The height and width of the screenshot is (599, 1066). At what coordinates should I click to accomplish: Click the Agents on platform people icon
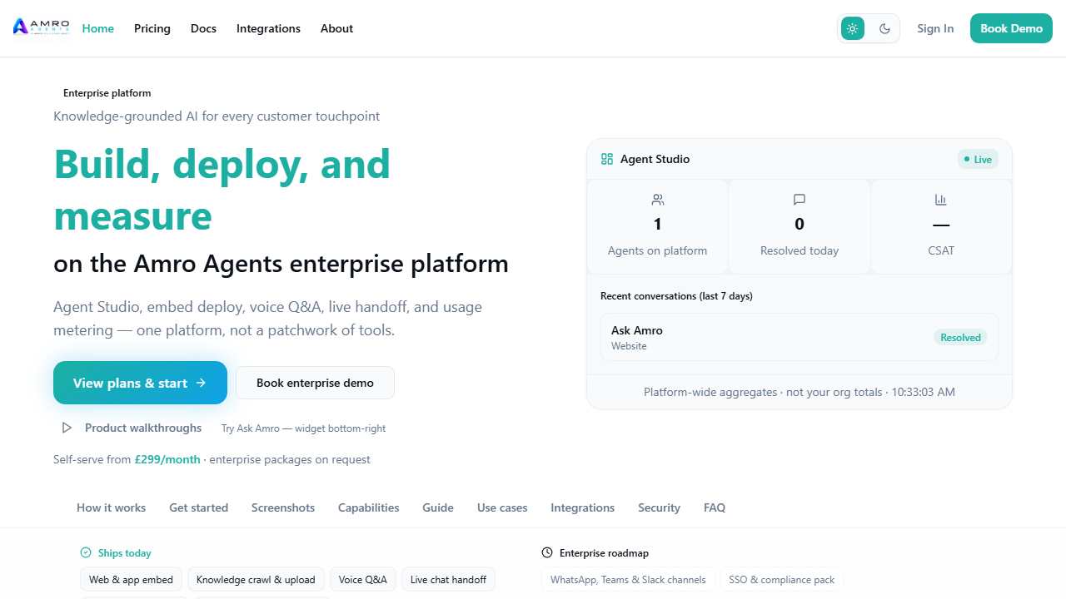(658, 200)
